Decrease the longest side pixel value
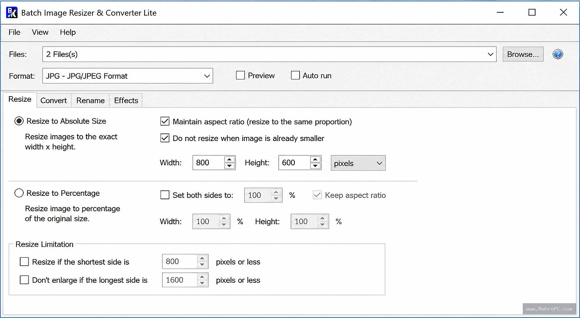The image size is (580, 318). point(202,283)
